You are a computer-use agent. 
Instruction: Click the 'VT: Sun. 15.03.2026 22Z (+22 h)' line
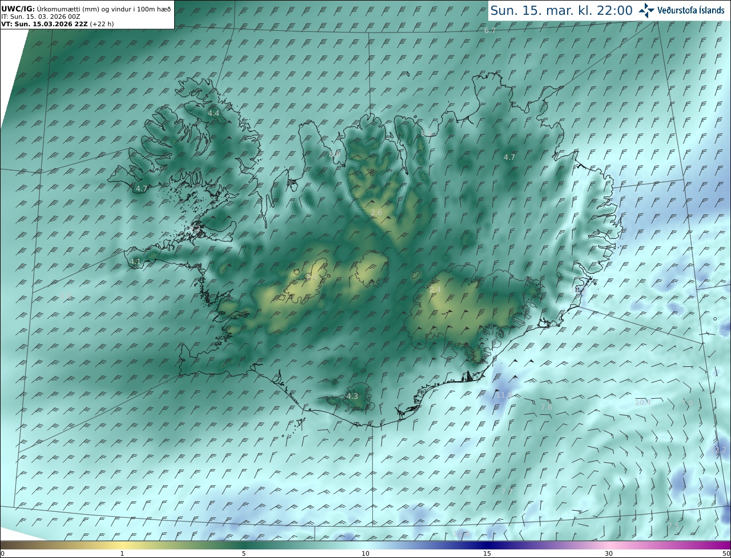[x=58, y=24]
